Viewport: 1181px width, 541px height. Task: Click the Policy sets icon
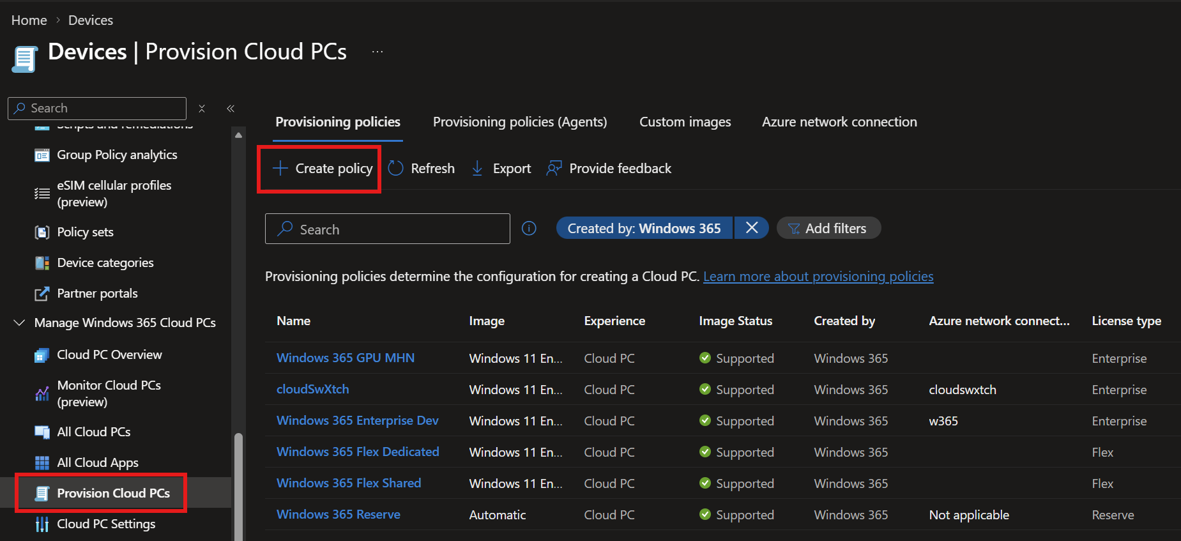pyautogui.click(x=42, y=232)
